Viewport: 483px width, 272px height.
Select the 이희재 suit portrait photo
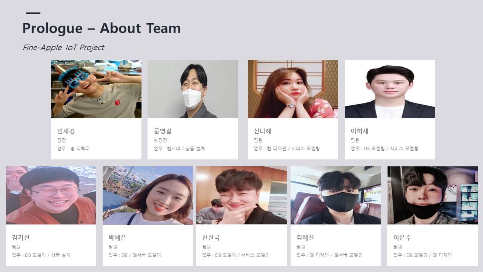click(390, 89)
